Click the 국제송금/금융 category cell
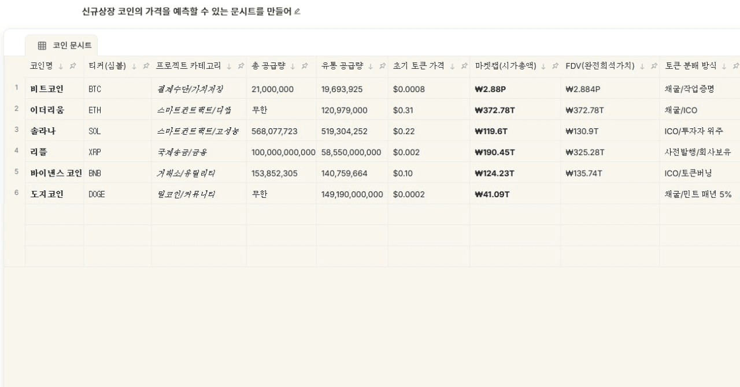 (199, 152)
